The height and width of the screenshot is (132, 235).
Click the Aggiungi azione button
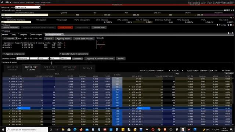64,38
